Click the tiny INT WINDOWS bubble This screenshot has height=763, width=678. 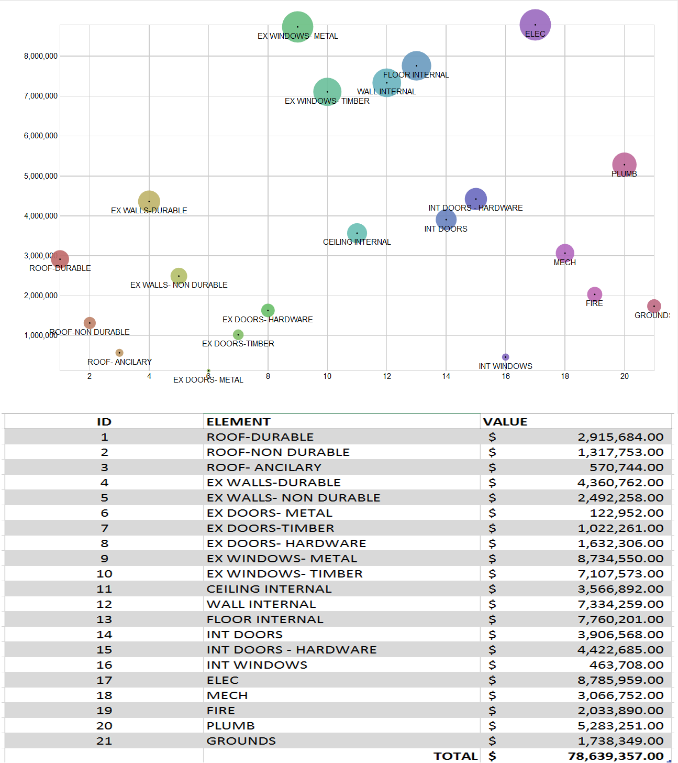pos(505,357)
